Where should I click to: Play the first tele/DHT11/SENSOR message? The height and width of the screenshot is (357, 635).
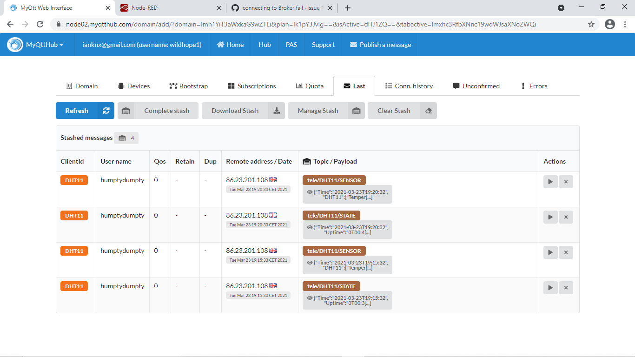[x=550, y=182]
